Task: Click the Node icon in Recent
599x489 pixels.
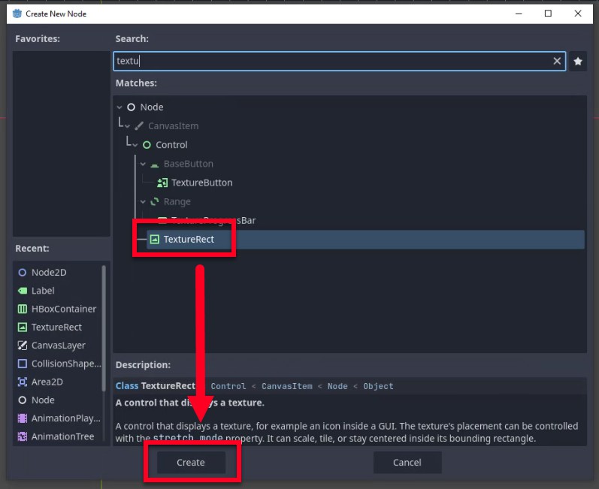Action: [x=23, y=400]
